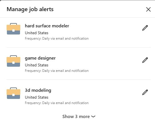Screen dimensions: 155x124
Task: Click the 3d modeling briefcase icon
Action: [13, 93]
